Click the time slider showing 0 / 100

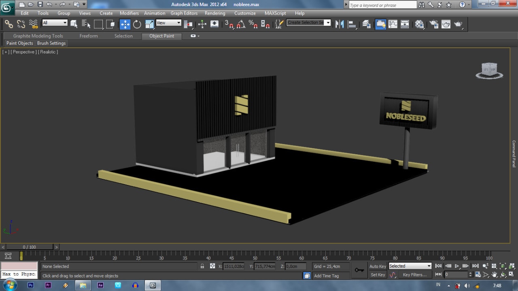click(x=29, y=247)
